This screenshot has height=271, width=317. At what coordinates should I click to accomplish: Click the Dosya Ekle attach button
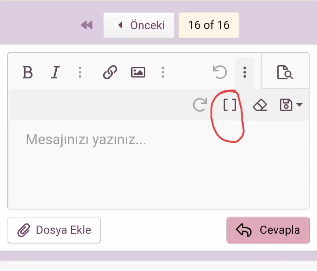point(54,230)
